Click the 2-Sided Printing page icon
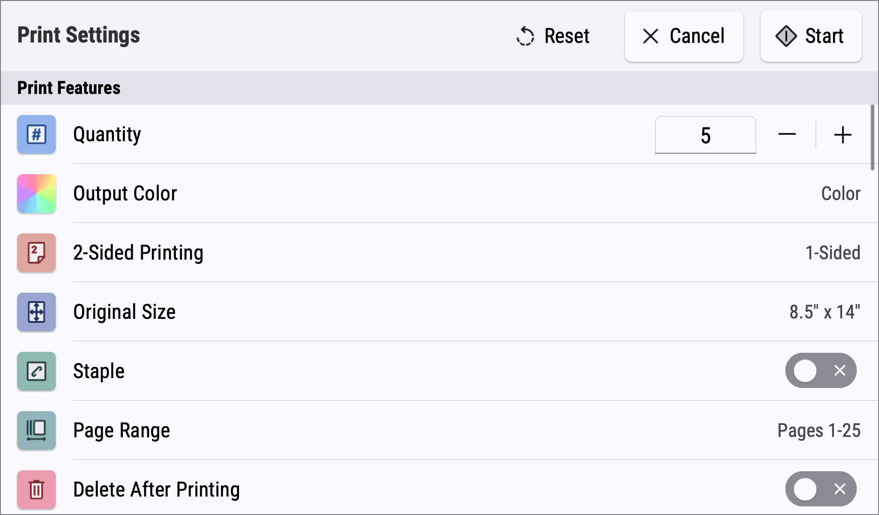Image resolution: width=879 pixels, height=515 pixels. (36, 253)
